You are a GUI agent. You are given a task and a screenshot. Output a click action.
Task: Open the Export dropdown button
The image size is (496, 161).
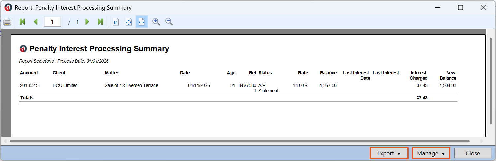[x=389, y=153]
